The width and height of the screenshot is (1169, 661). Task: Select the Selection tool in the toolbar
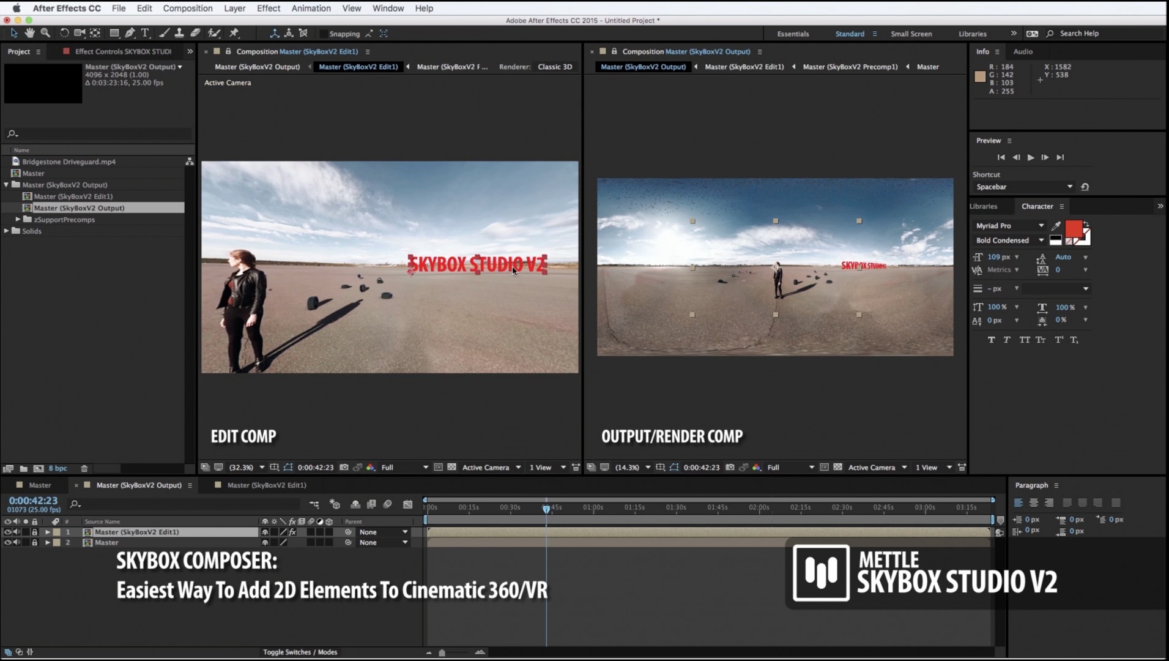(13, 33)
